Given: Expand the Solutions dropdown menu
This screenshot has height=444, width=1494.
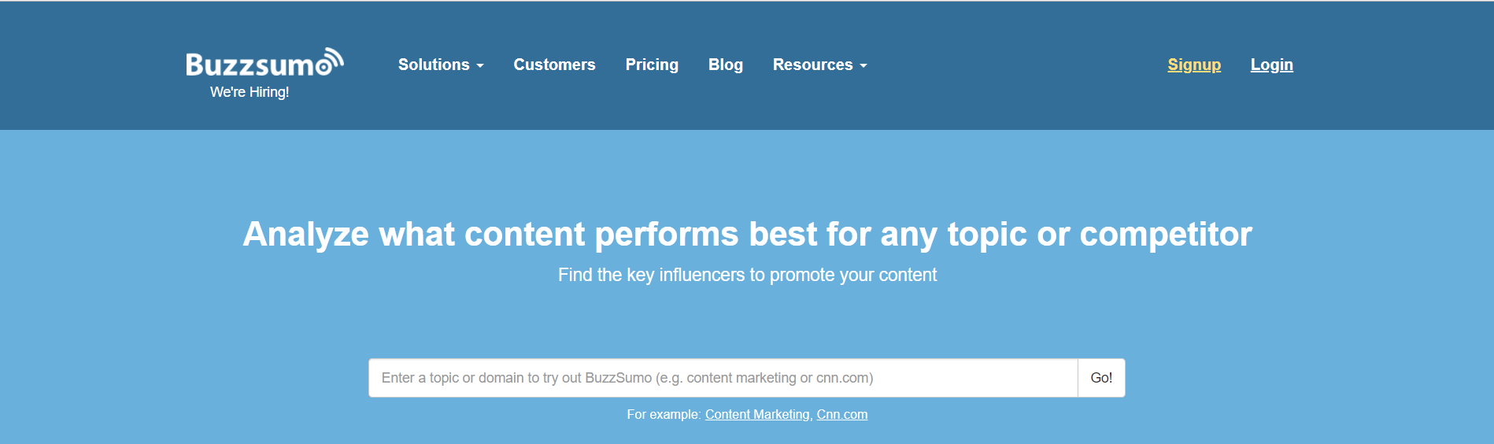Looking at the screenshot, I should (441, 65).
